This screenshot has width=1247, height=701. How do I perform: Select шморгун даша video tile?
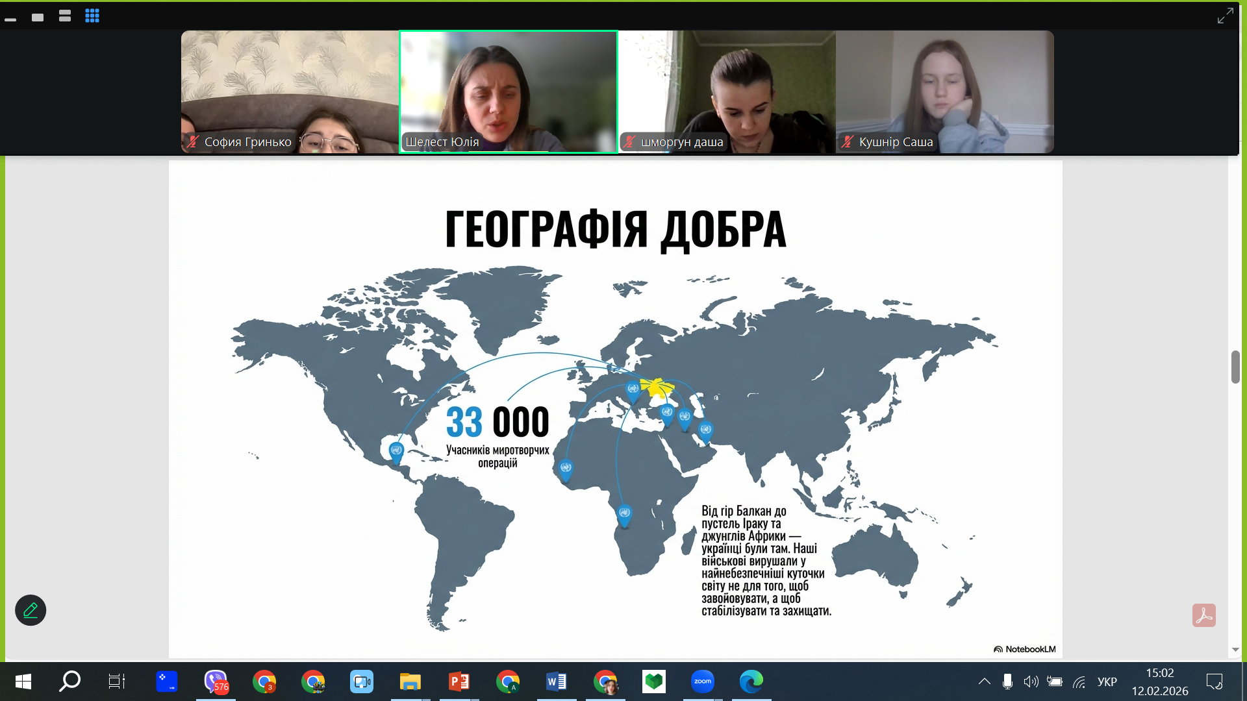click(726, 92)
